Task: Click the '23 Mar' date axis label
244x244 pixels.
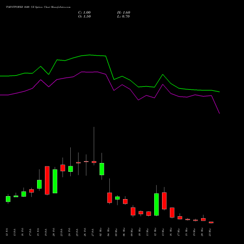Action: point(210,232)
